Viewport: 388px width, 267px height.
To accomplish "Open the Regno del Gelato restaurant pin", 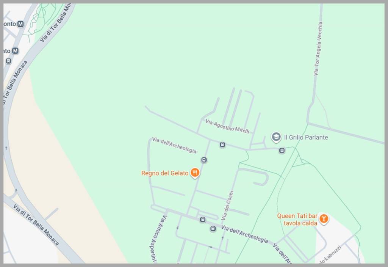I will point(195,173).
